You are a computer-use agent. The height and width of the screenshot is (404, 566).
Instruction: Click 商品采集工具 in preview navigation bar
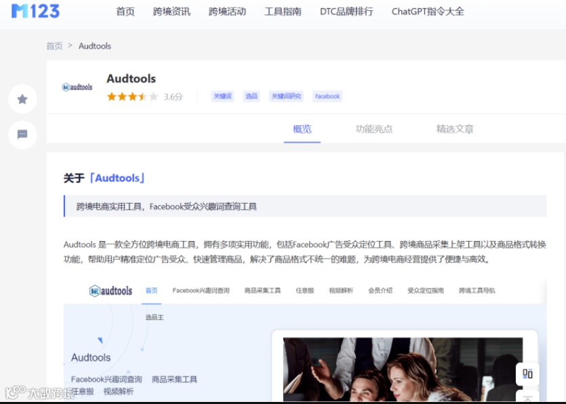point(262,290)
